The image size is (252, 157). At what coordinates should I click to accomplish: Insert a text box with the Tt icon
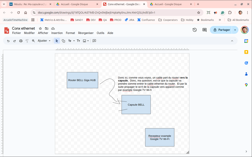tap(79, 41)
